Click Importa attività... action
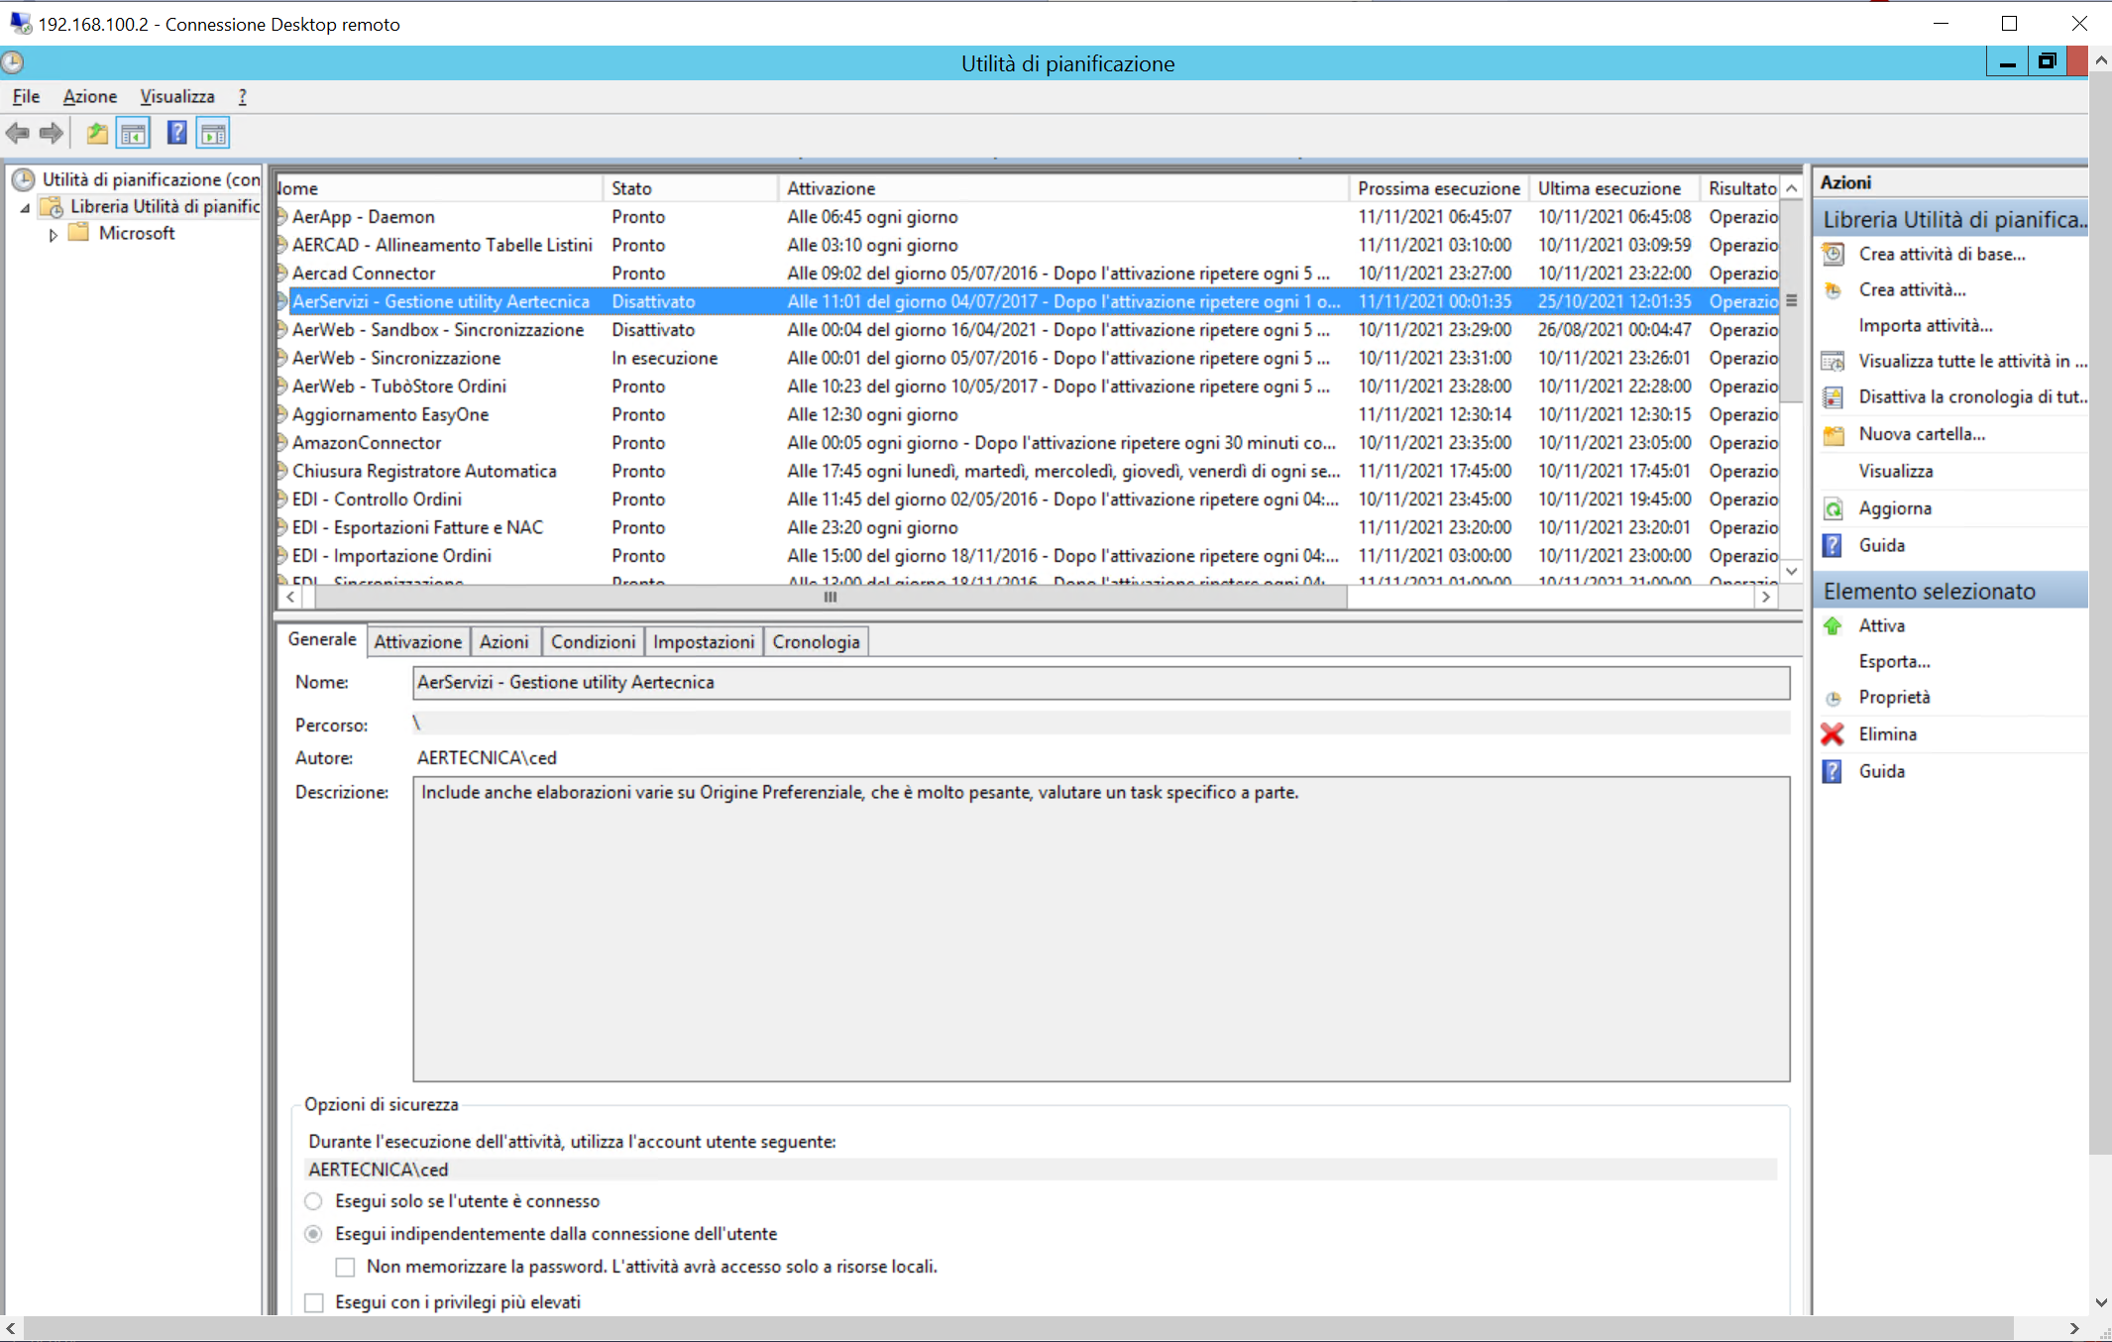 tap(1926, 325)
